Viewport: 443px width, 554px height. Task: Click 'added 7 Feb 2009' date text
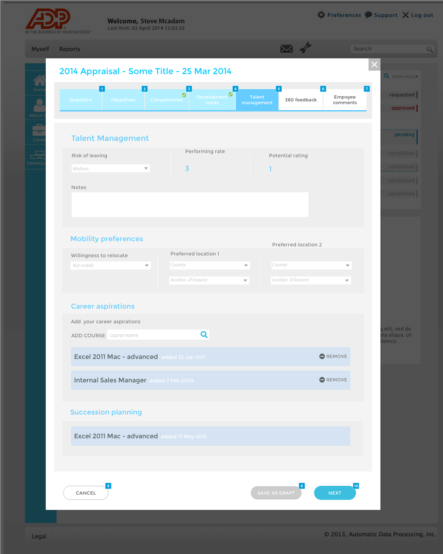click(171, 380)
